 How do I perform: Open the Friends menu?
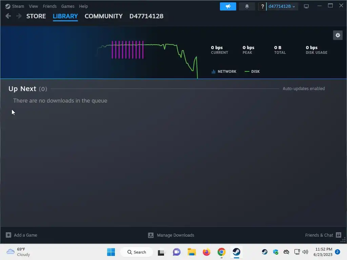(x=49, y=6)
